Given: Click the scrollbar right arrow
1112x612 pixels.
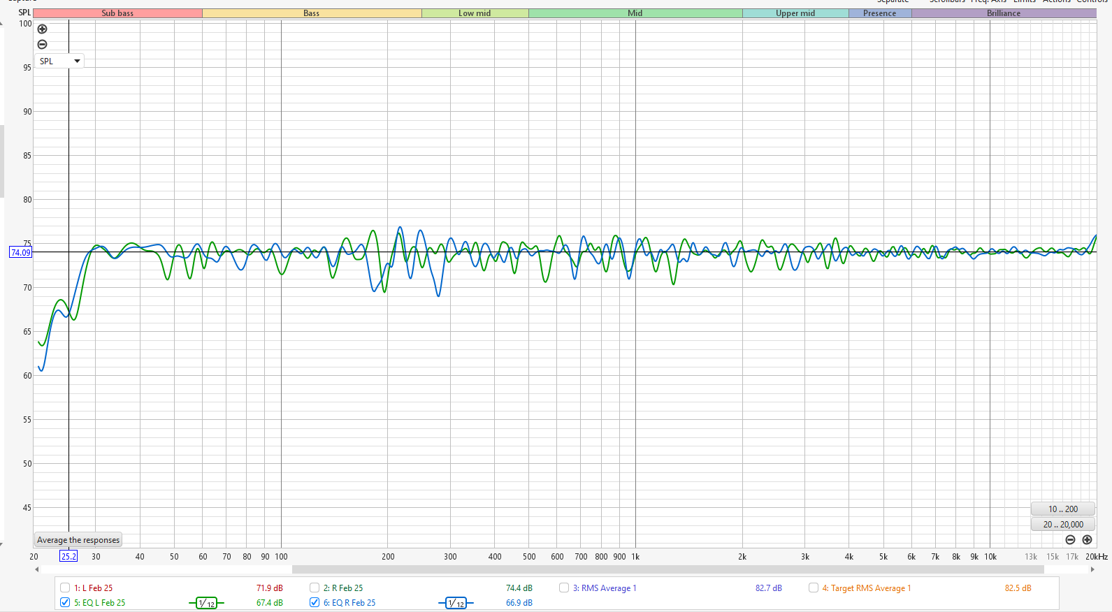Looking at the screenshot, I should (x=1092, y=569).
